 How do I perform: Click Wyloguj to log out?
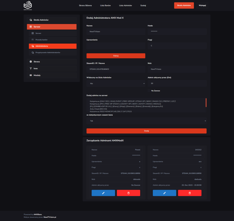point(202,5)
